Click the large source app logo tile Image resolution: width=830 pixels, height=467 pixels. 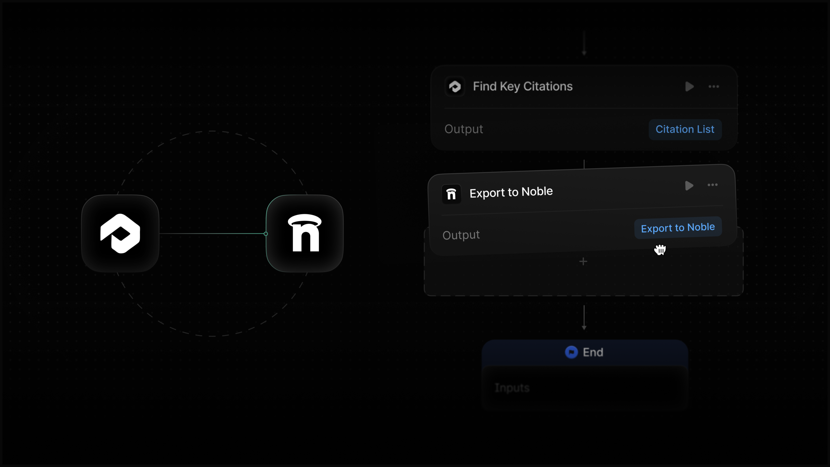point(120,233)
